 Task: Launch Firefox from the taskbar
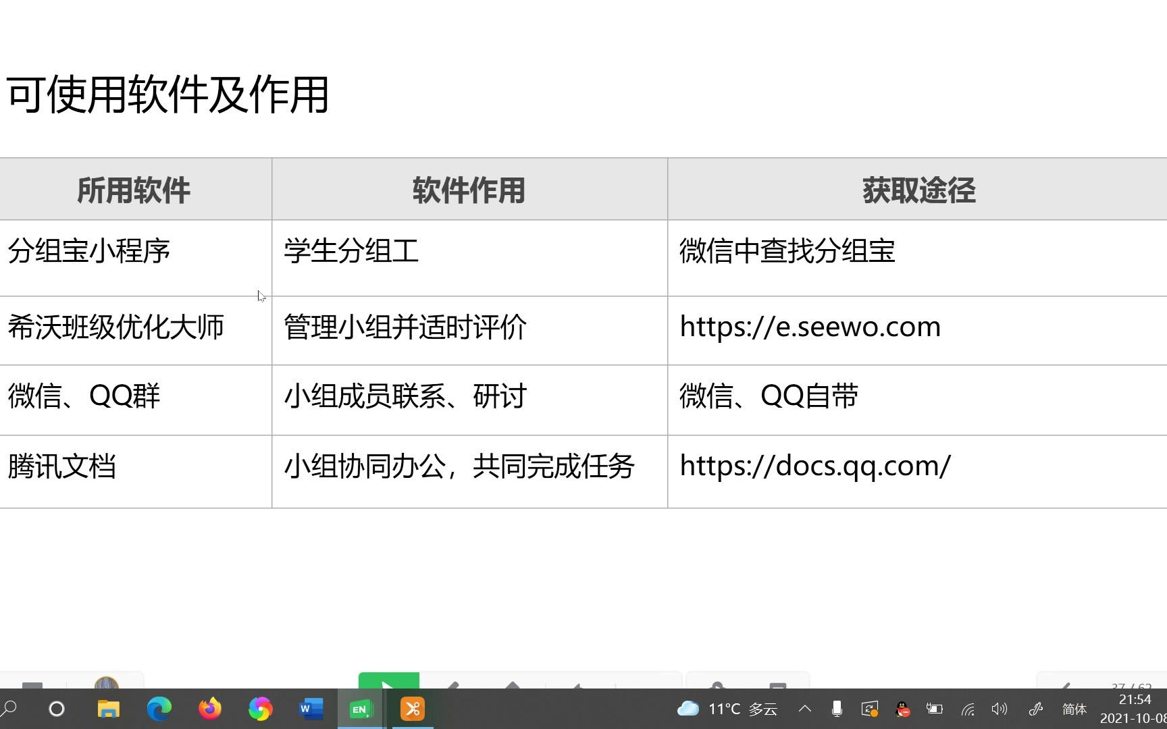209,709
